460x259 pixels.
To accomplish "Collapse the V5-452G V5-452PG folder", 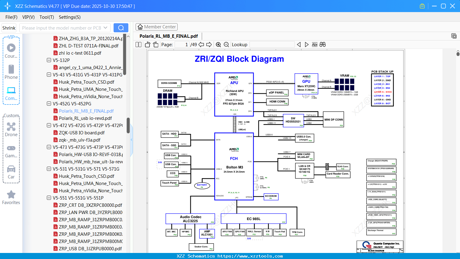I will tap(49, 104).
